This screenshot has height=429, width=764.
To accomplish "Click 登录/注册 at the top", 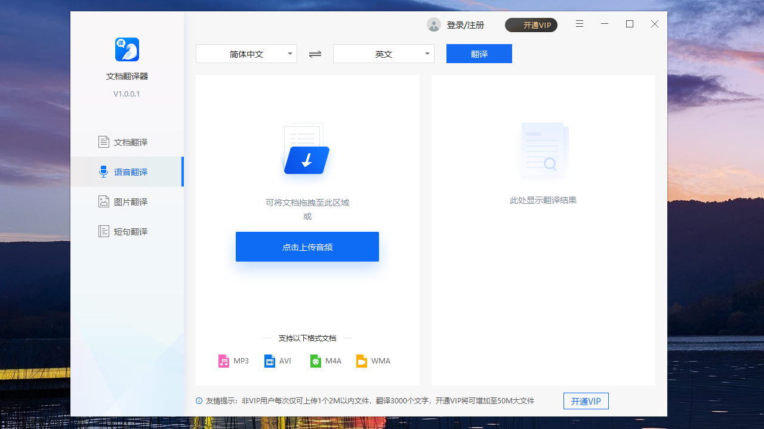I will 465,24.
